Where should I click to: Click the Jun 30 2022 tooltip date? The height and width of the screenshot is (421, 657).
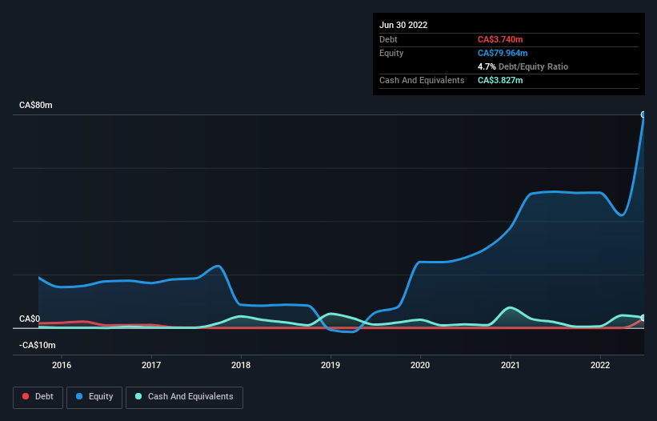pos(403,25)
